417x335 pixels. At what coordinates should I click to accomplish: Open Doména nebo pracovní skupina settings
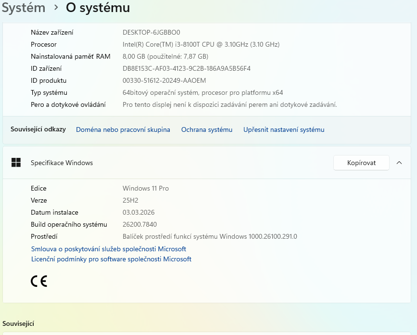coord(123,129)
